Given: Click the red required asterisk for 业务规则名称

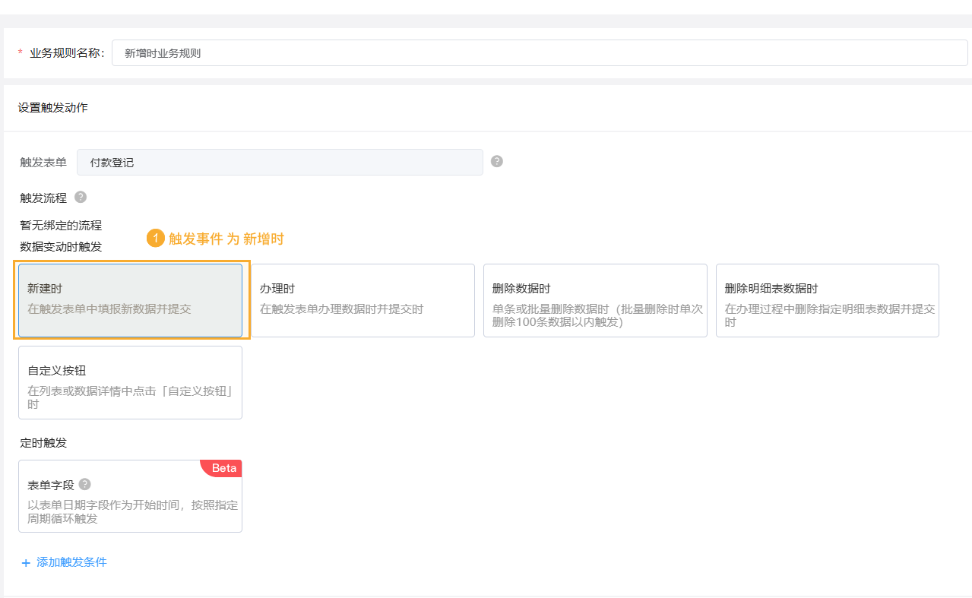Looking at the screenshot, I should (x=21, y=53).
